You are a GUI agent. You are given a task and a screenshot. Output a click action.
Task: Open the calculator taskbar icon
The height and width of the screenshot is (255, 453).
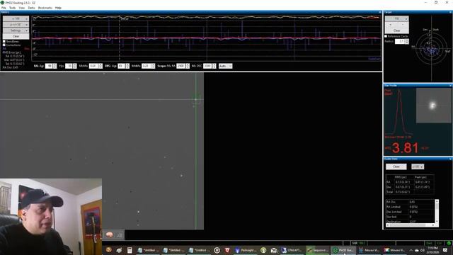[130, 250]
